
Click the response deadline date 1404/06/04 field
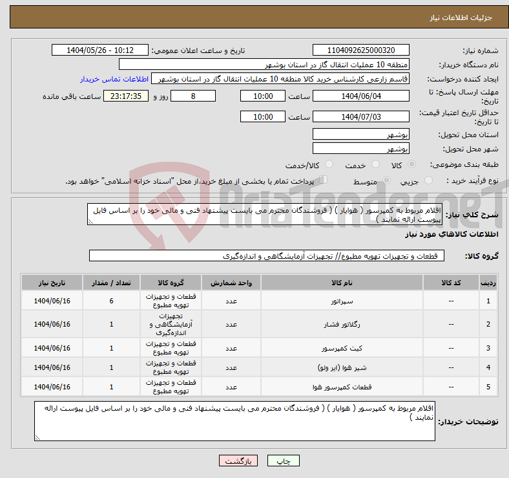360,96
